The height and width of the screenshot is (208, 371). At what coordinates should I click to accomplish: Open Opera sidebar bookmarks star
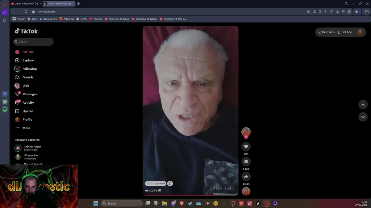(x=5, y=20)
